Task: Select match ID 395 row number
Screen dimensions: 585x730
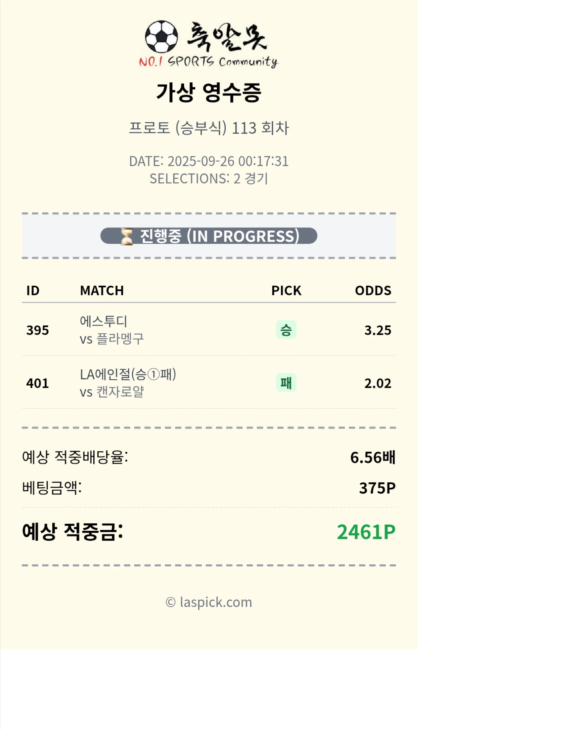Action: point(38,330)
